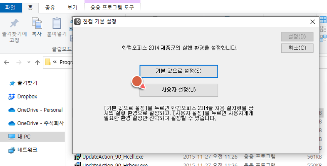
Task: Click the Explorer forward arrow
Action: [19, 62]
